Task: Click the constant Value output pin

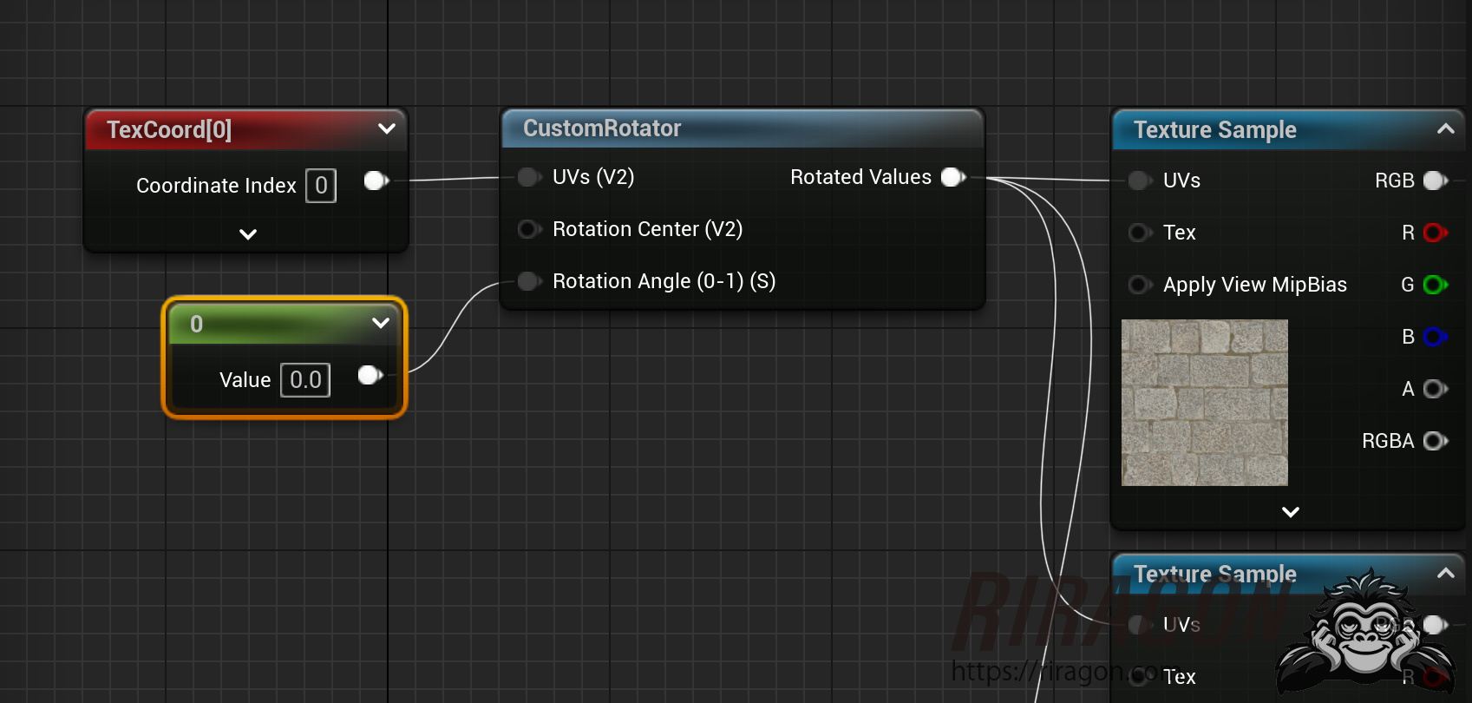Action: point(370,375)
